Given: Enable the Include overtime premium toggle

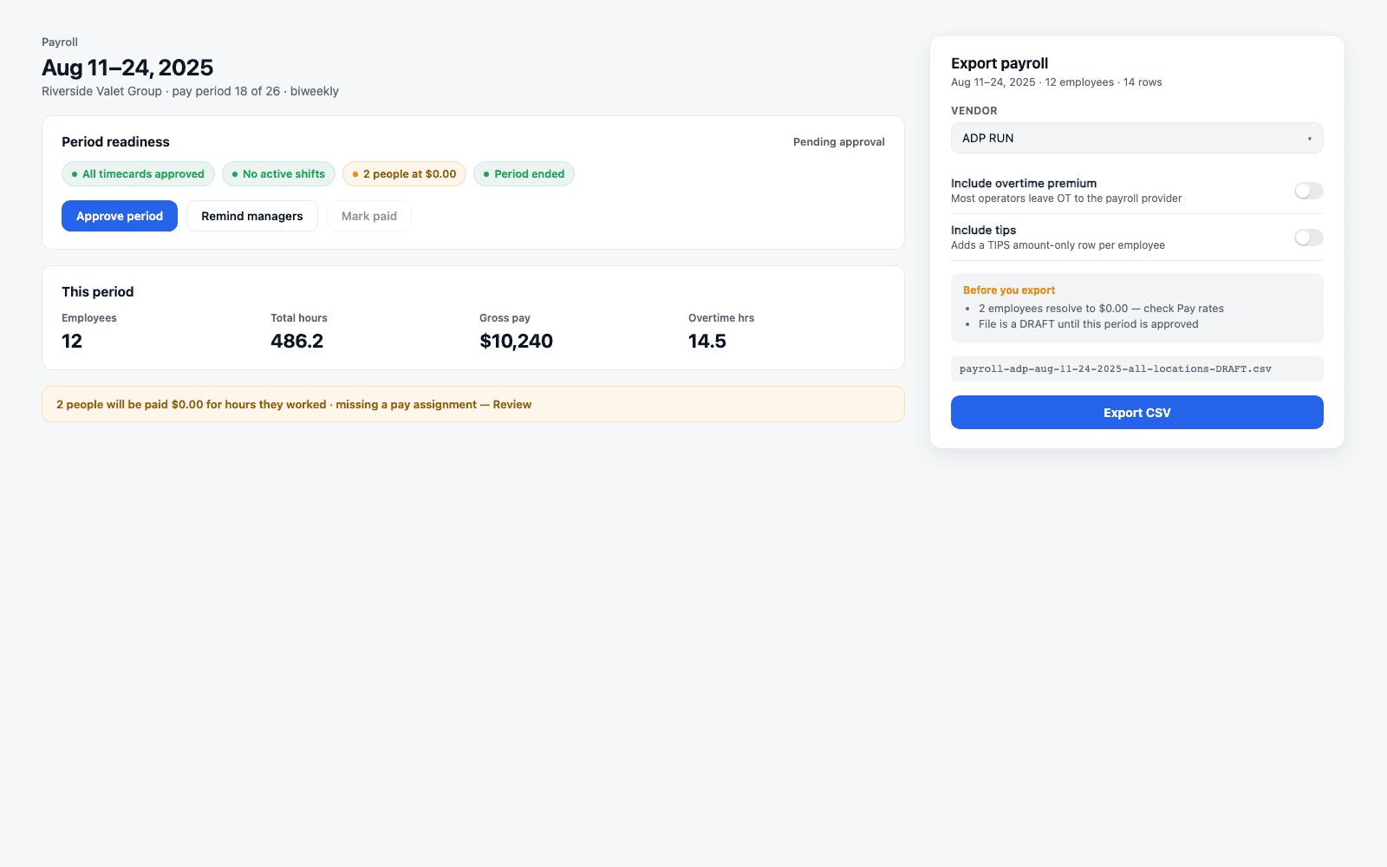Looking at the screenshot, I should click(x=1309, y=191).
